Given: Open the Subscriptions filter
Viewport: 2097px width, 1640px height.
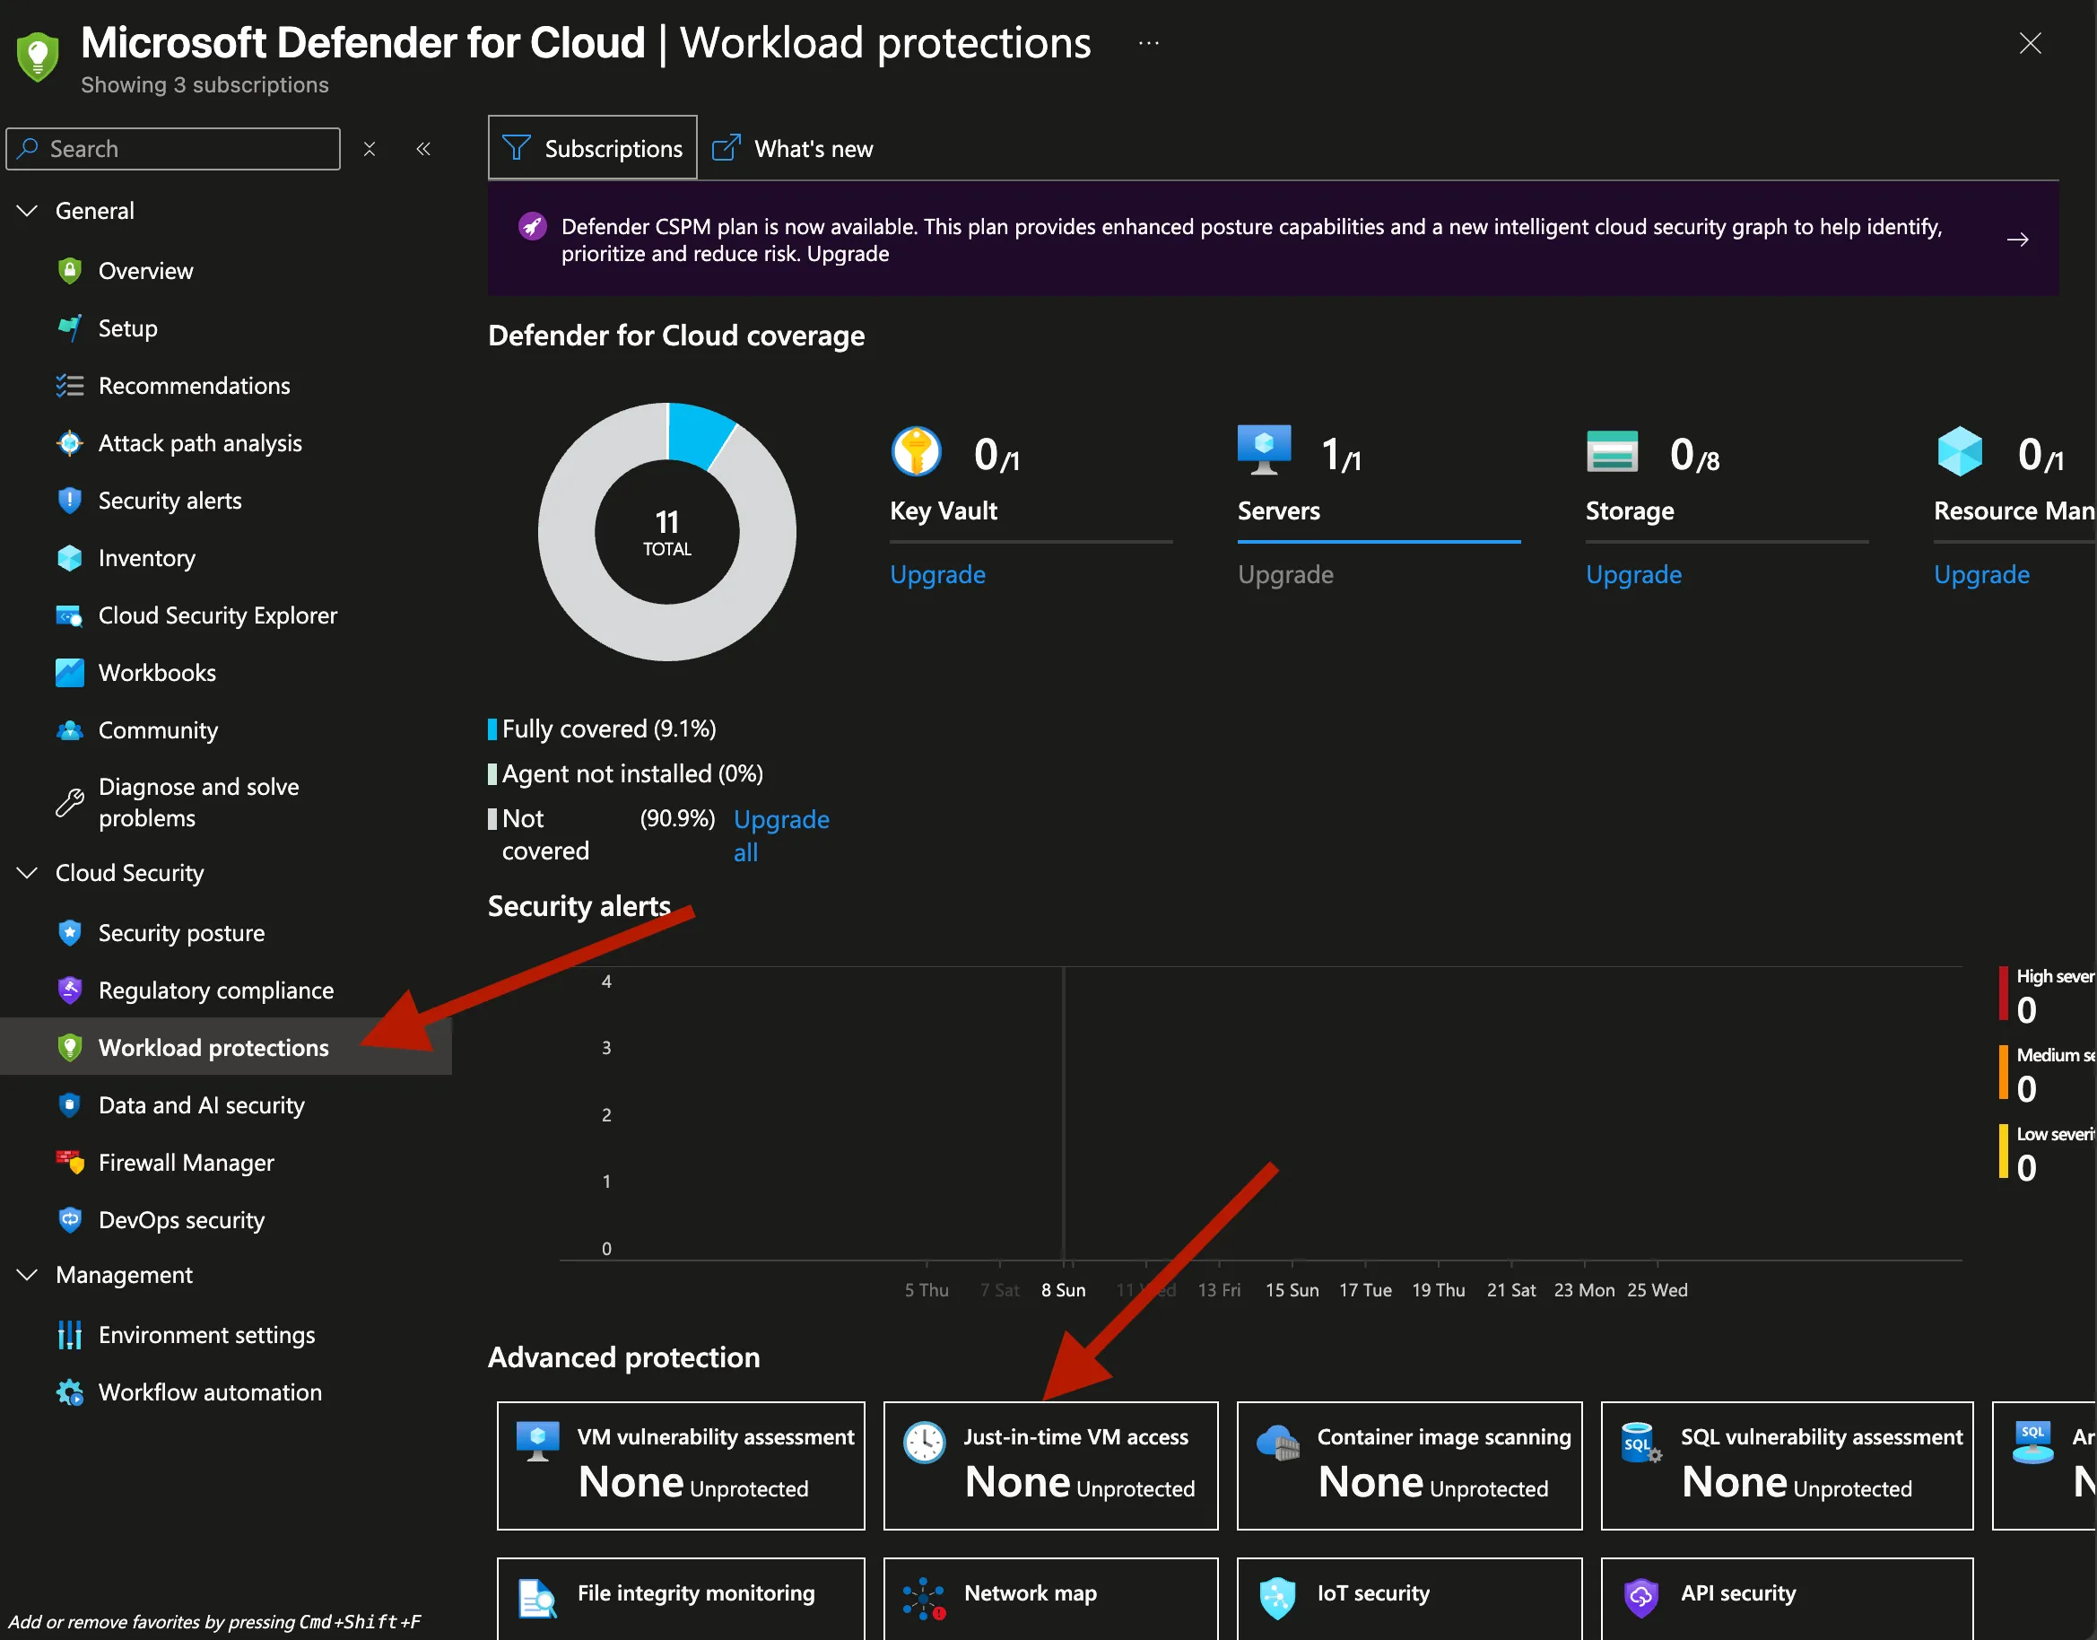Looking at the screenshot, I should coord(593,149).
